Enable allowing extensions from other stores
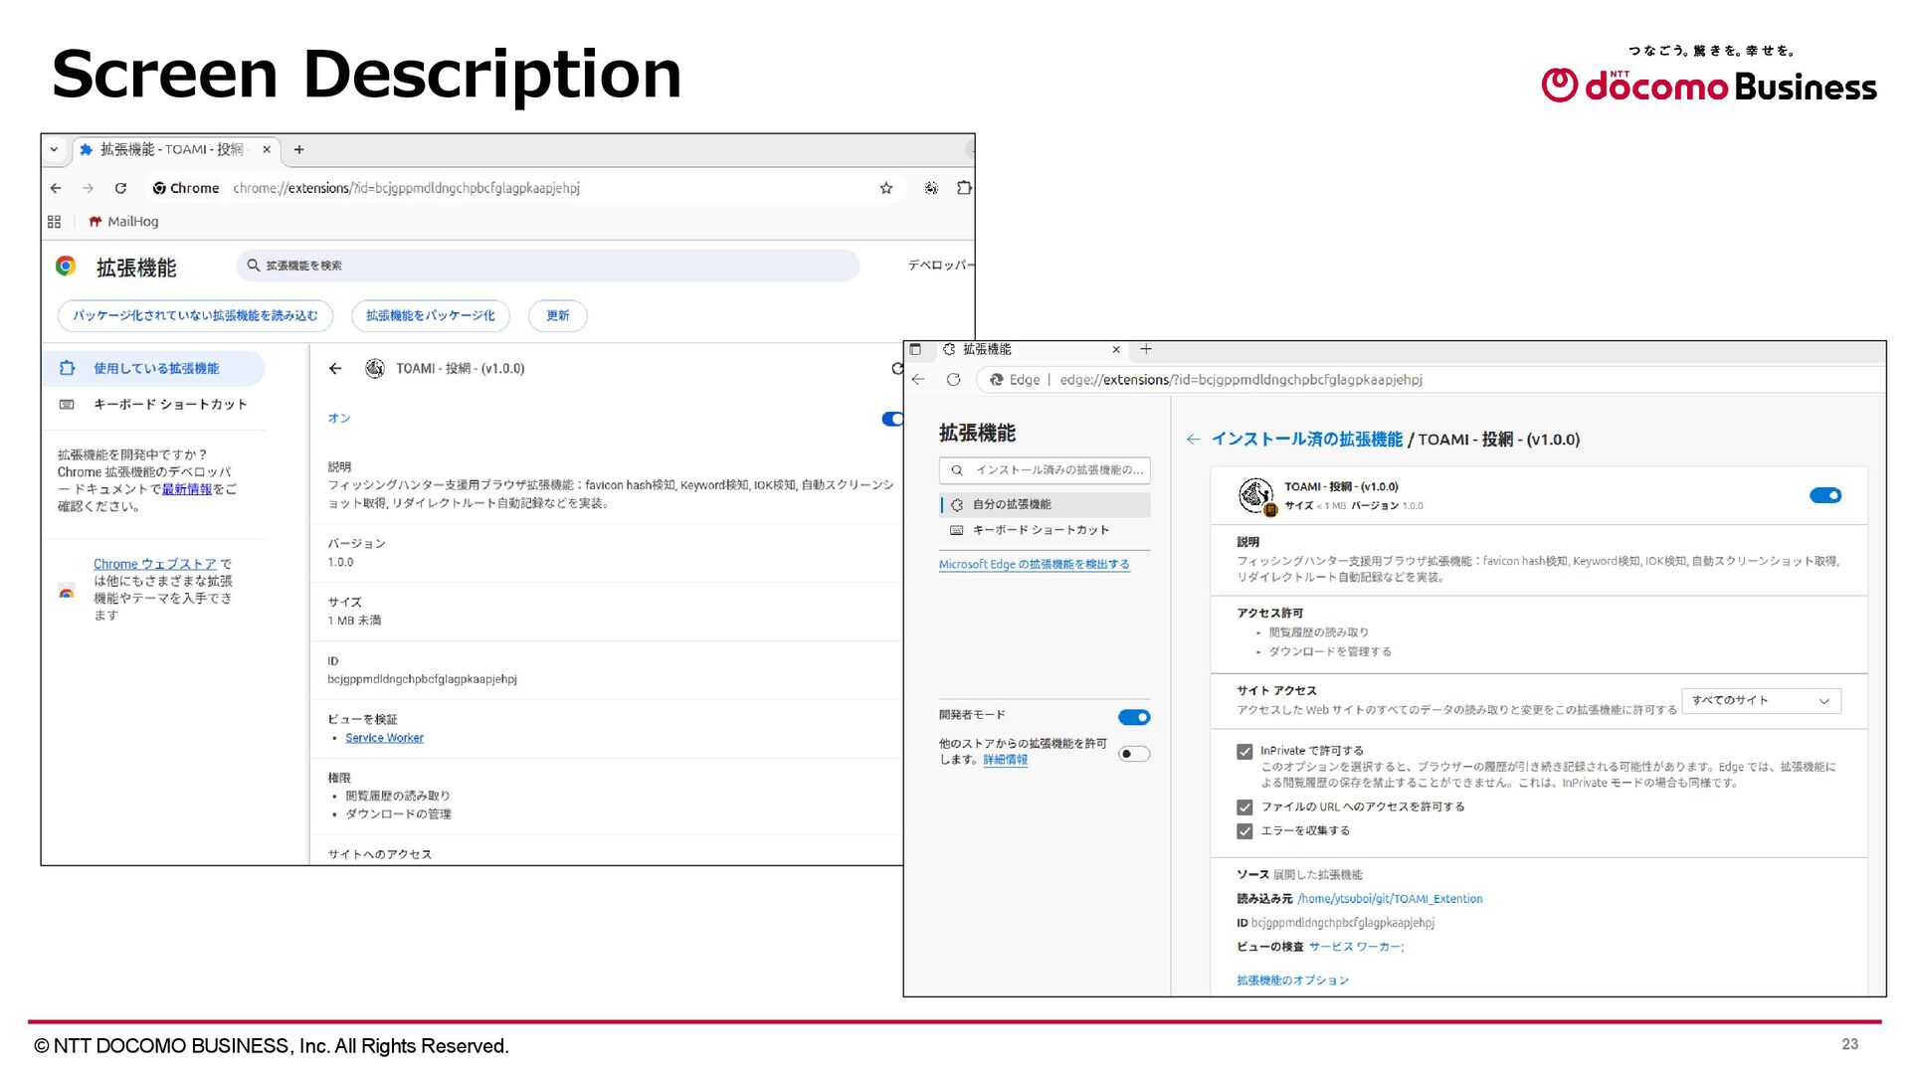This screenshot has width=1910, height=1074. pyautogui.click(x=1133, y=754)
